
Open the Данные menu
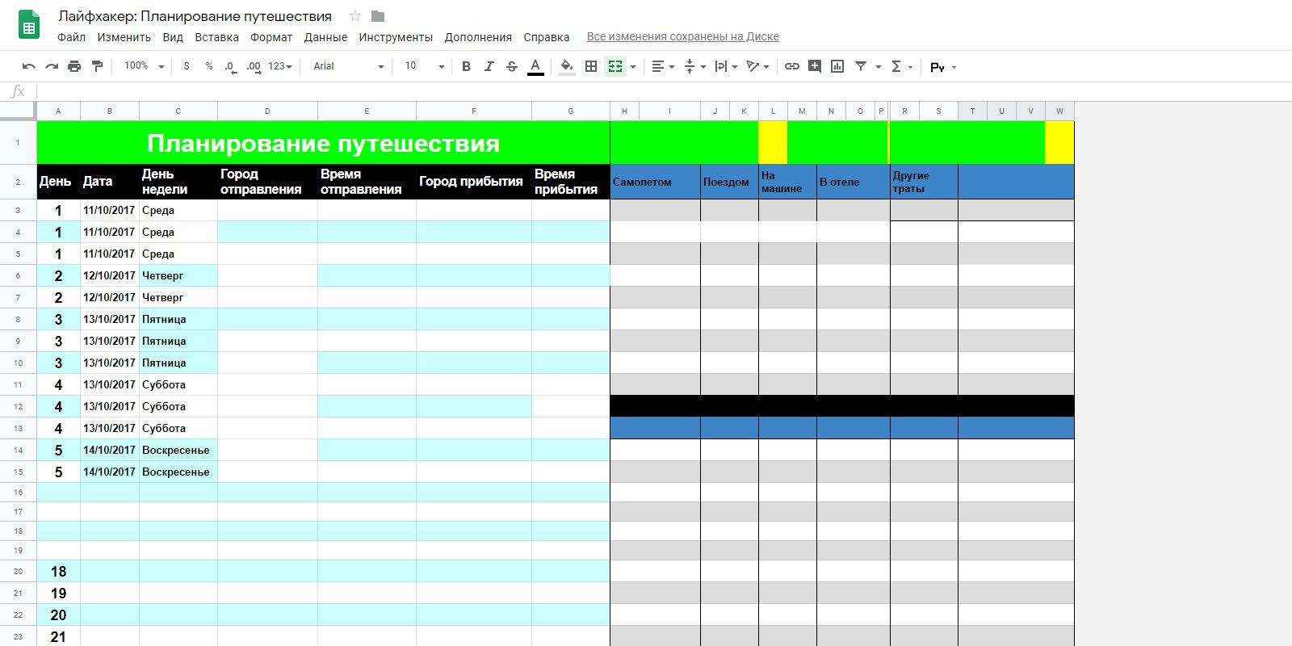[x=325, y=37]
